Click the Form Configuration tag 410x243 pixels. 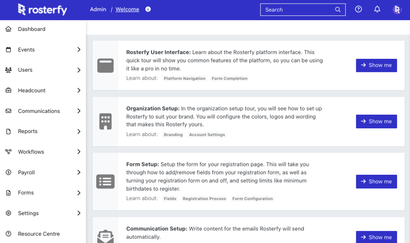252,198
